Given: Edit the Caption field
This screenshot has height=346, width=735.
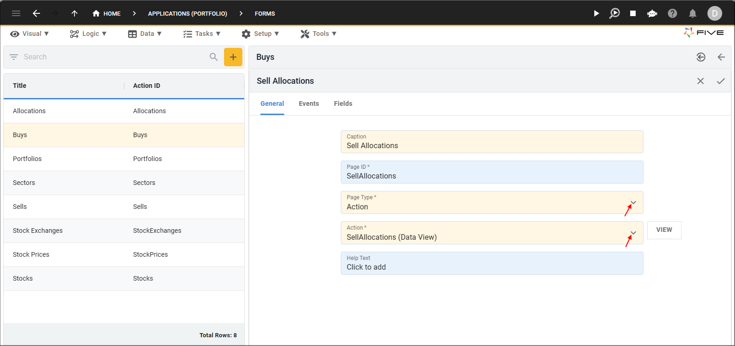Looking at the screenshot, I should tap(492, 142).
